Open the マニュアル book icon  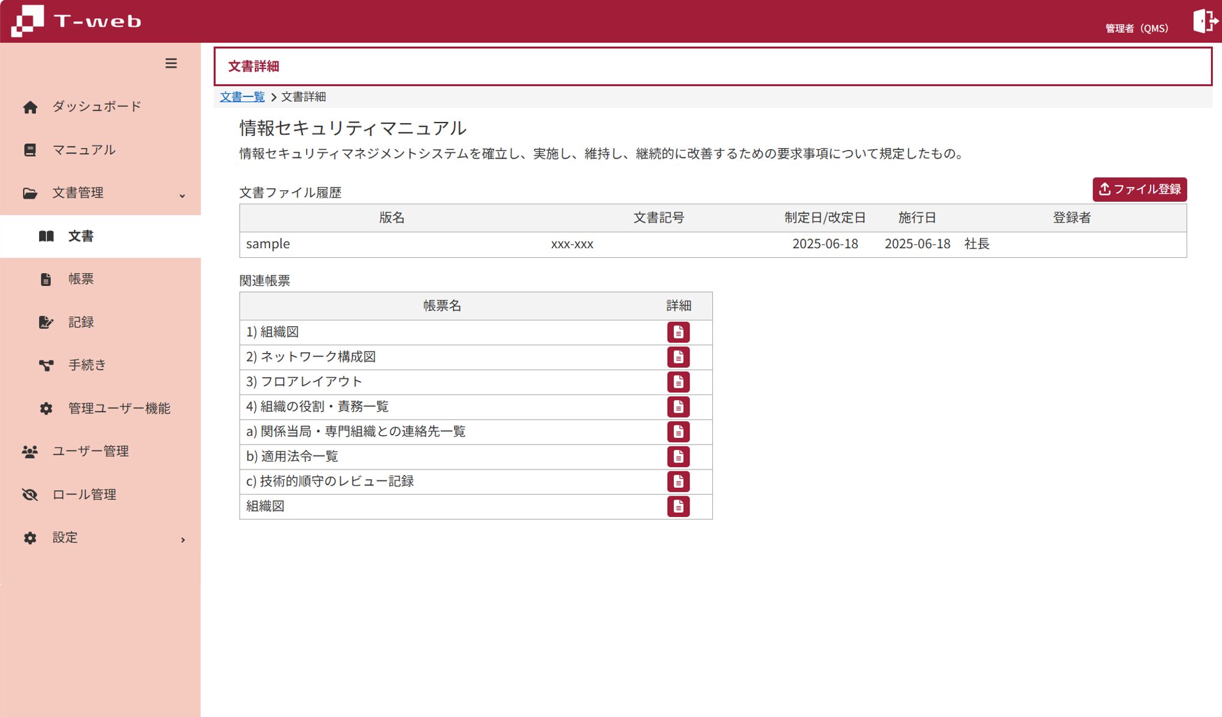[29, 149]
